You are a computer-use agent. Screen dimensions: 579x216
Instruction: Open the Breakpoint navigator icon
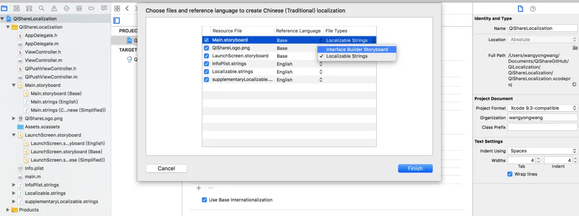pos(92,8)
